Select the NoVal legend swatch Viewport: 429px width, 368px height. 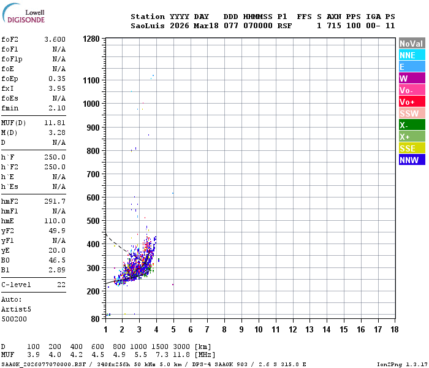pyautogui.click(x=412, y=44)
